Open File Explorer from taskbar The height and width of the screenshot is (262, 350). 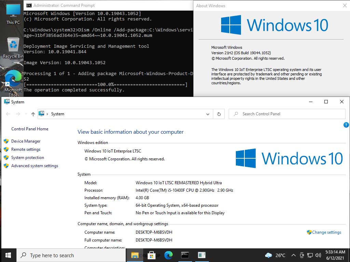point(135,255)
